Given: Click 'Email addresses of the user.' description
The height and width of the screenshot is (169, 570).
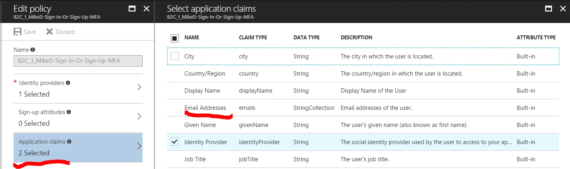Looking at the screenshot, I should click(x=376, y=108).
